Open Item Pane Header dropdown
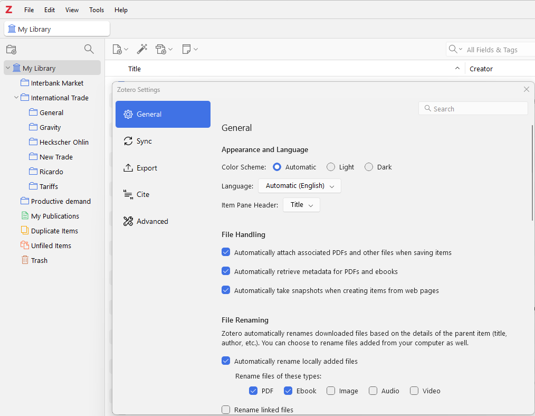The height and width of the screenshot is (416, 535). pos(301,205)
